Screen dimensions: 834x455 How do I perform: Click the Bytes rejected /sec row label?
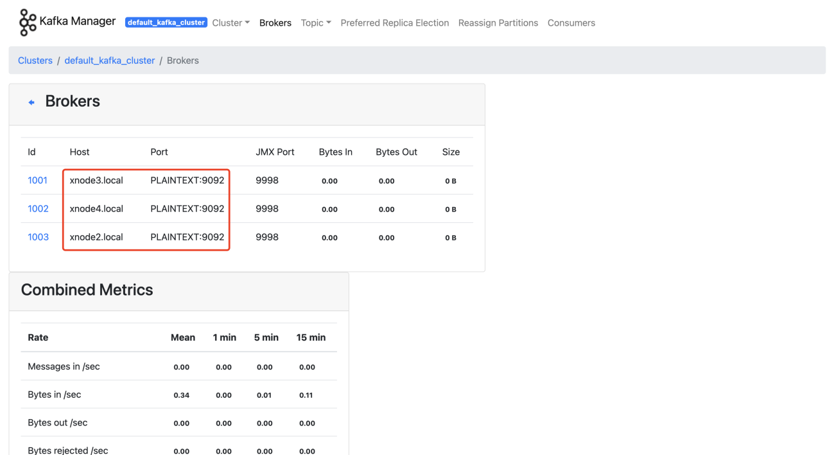point(68,451)
